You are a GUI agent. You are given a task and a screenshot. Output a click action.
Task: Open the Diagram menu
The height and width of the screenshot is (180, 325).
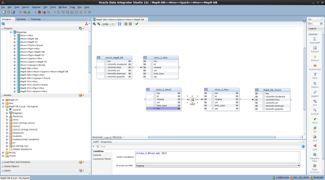[x=36, y=7]
